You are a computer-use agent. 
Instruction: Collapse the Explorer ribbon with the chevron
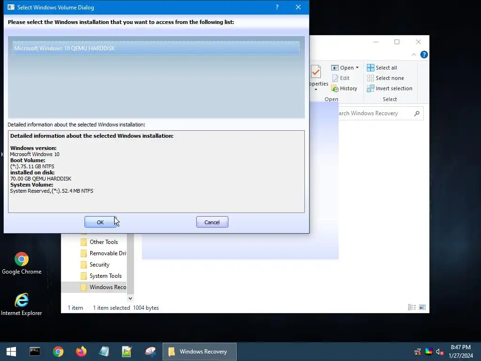pos(413,55)
